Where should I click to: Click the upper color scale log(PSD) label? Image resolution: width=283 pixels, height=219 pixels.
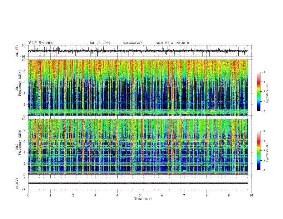tap(268, 93)
